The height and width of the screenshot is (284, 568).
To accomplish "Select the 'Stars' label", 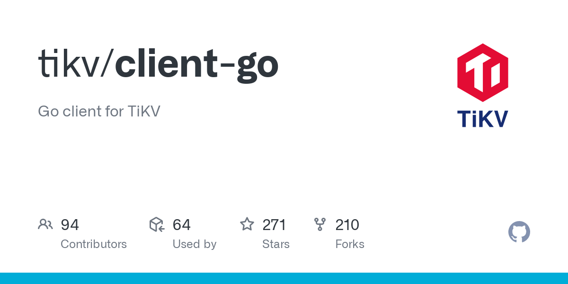I will point(276,244).
